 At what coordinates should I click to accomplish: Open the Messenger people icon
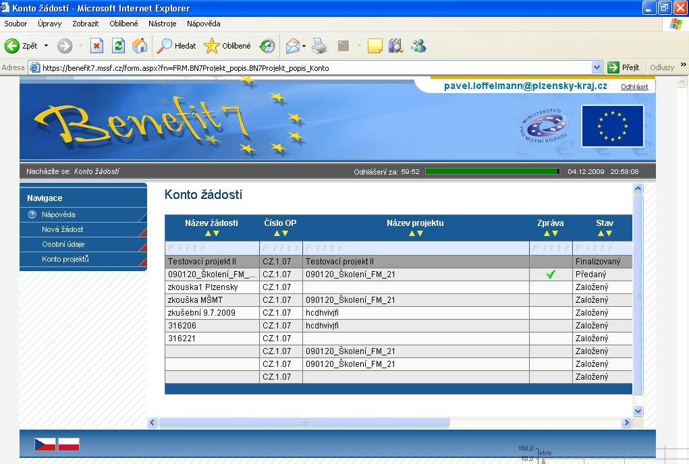click(418, 46)
